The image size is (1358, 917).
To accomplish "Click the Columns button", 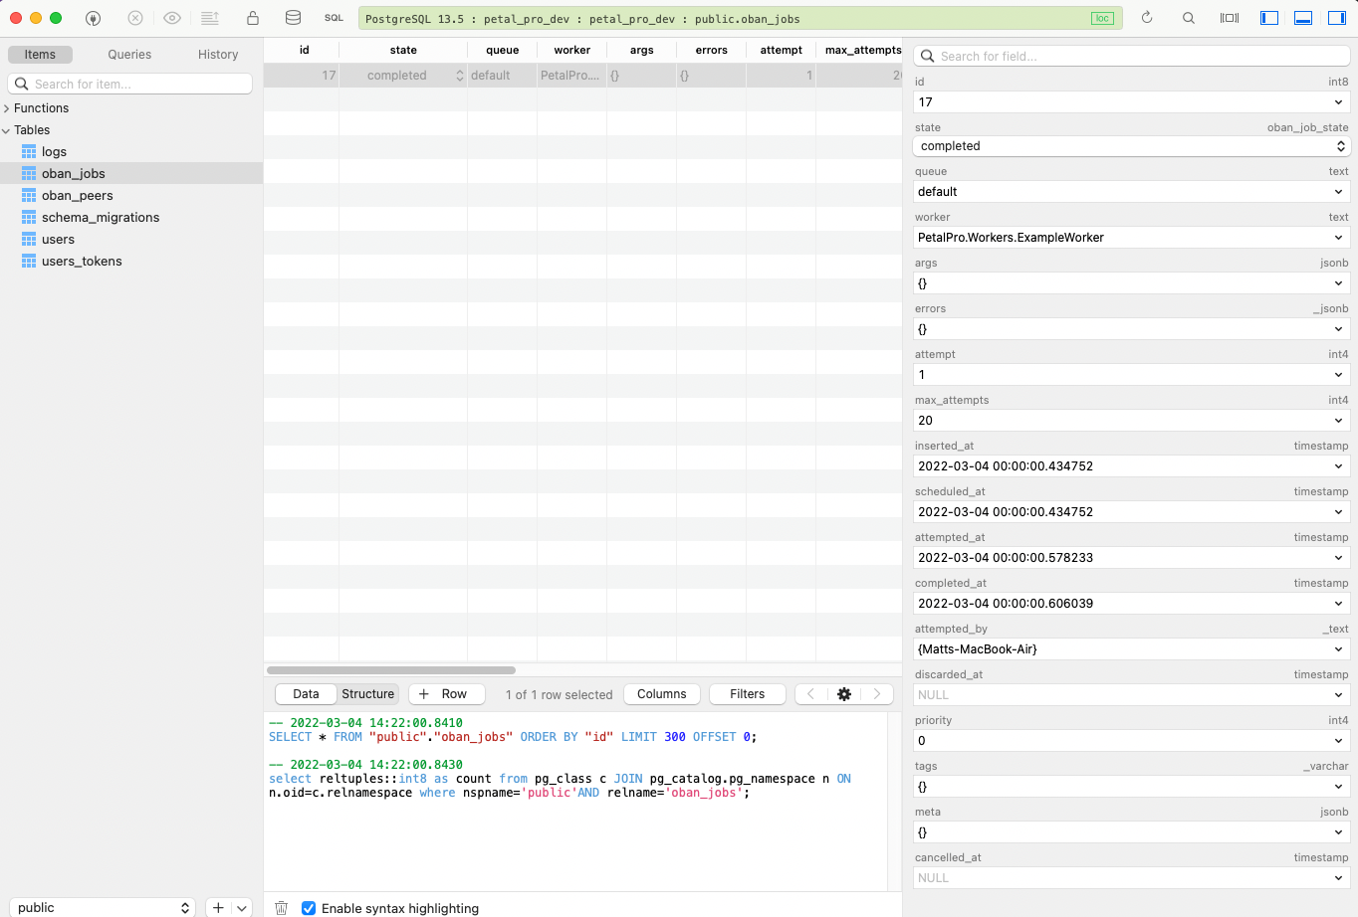I will coord(661,694).
